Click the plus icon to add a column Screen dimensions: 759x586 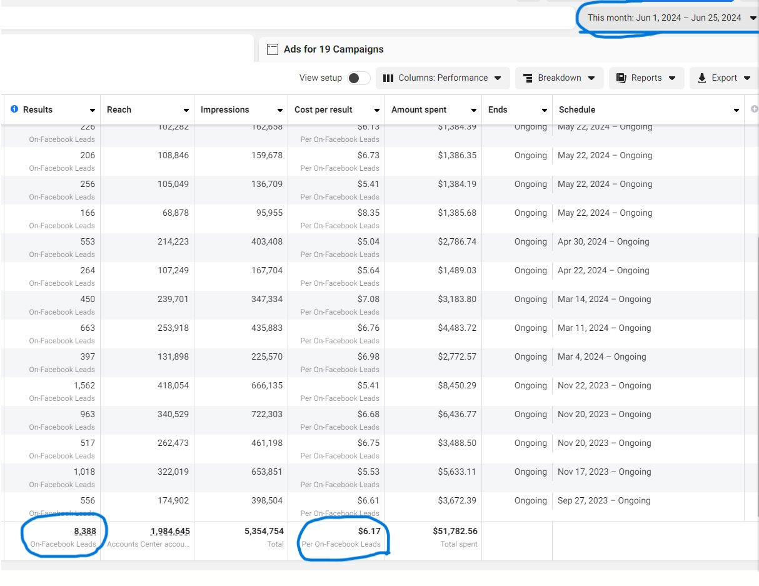pyautogui.click(x=754, y=109)
